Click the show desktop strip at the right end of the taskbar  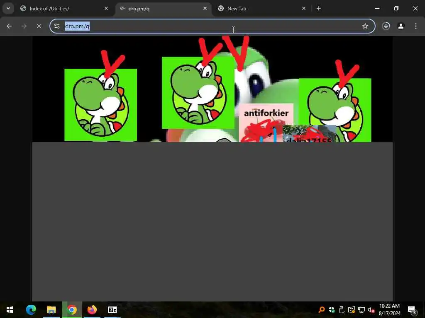424,310
